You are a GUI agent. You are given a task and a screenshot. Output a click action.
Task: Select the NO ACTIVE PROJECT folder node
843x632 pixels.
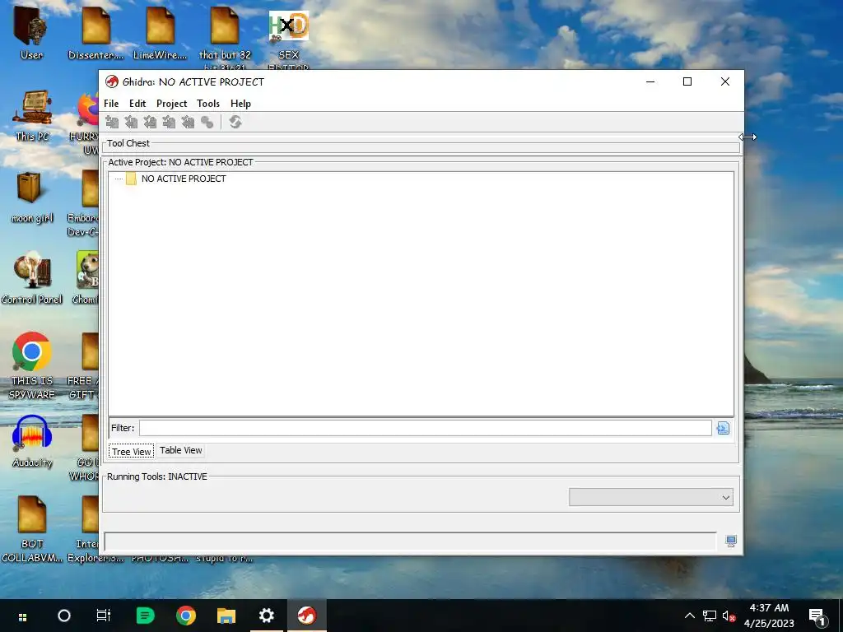click(184, 179)
